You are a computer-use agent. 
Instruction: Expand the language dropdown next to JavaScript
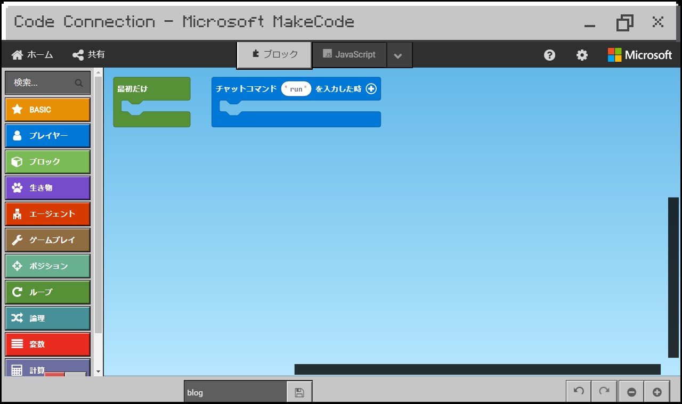tap(399, 55)
